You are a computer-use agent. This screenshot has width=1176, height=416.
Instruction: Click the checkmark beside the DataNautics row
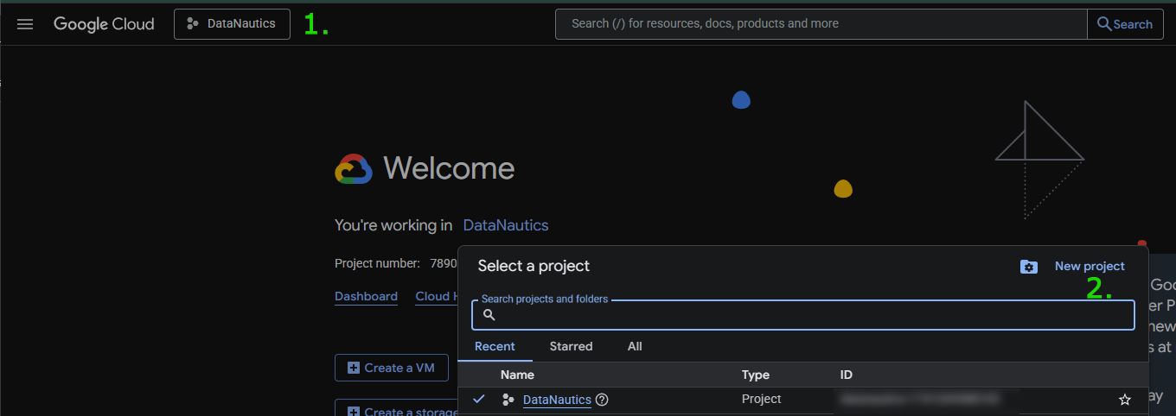pyautogui.click(x=478, y=399)
